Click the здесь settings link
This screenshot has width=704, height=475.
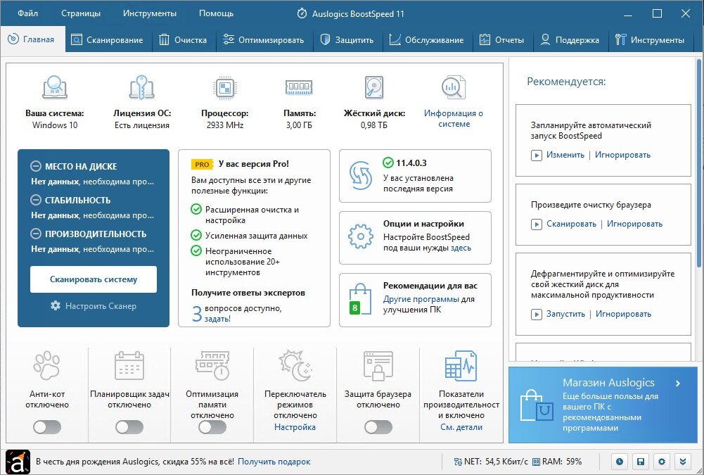point(461,248)
